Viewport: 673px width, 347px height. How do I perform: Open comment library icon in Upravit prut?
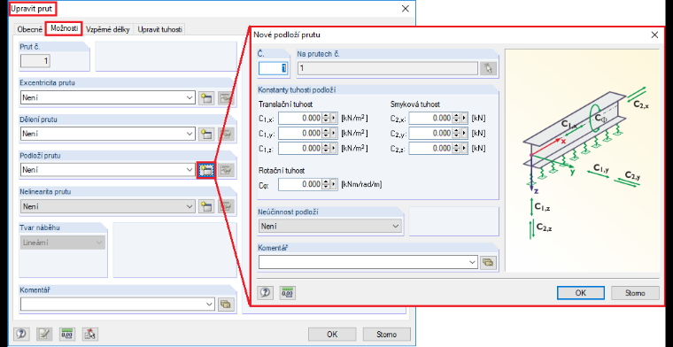pyautogui.click(x=226, y=305)
